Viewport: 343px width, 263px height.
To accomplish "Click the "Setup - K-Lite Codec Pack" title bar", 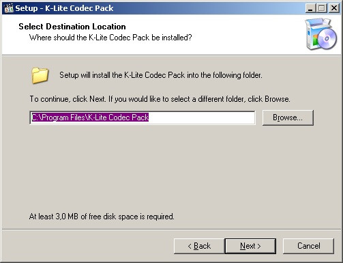I will pos(159,8).
